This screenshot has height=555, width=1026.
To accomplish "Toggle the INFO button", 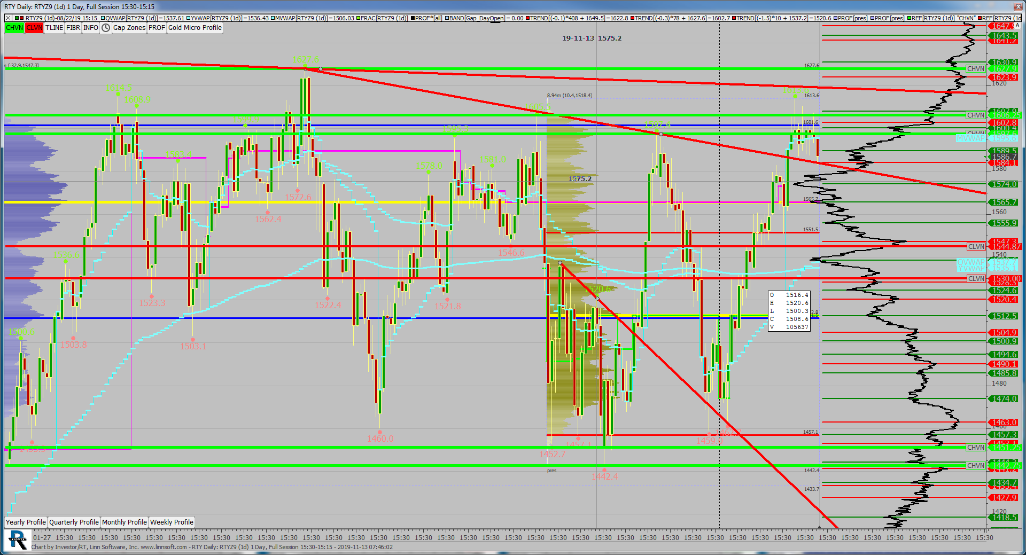I will 91,28.
